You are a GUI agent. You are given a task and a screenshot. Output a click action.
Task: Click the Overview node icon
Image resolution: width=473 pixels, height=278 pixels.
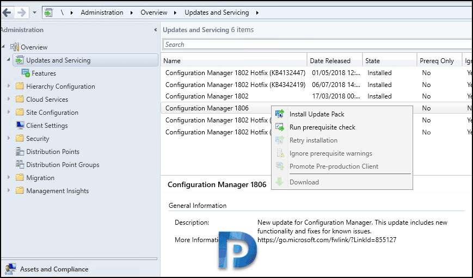(x=15, y=47)
